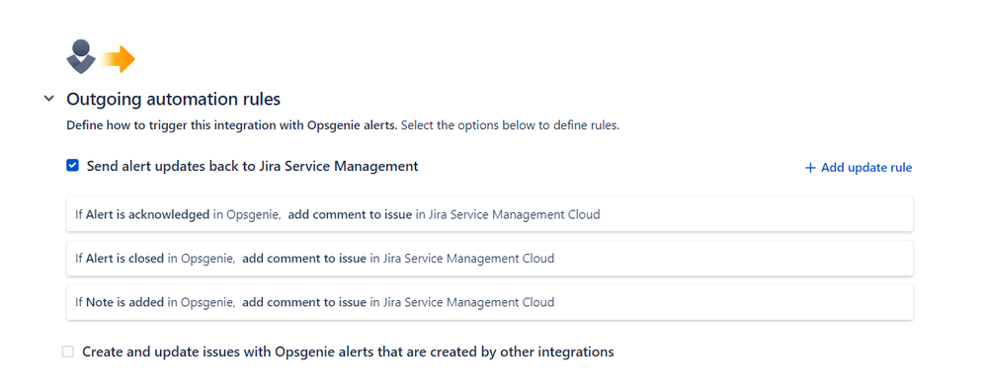Click add comment to issue in Note rule
Screen dimensions: 987x388
coord(304,302)
